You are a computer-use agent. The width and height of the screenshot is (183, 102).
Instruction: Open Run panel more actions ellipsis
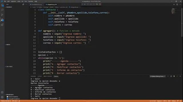[26, 5]
